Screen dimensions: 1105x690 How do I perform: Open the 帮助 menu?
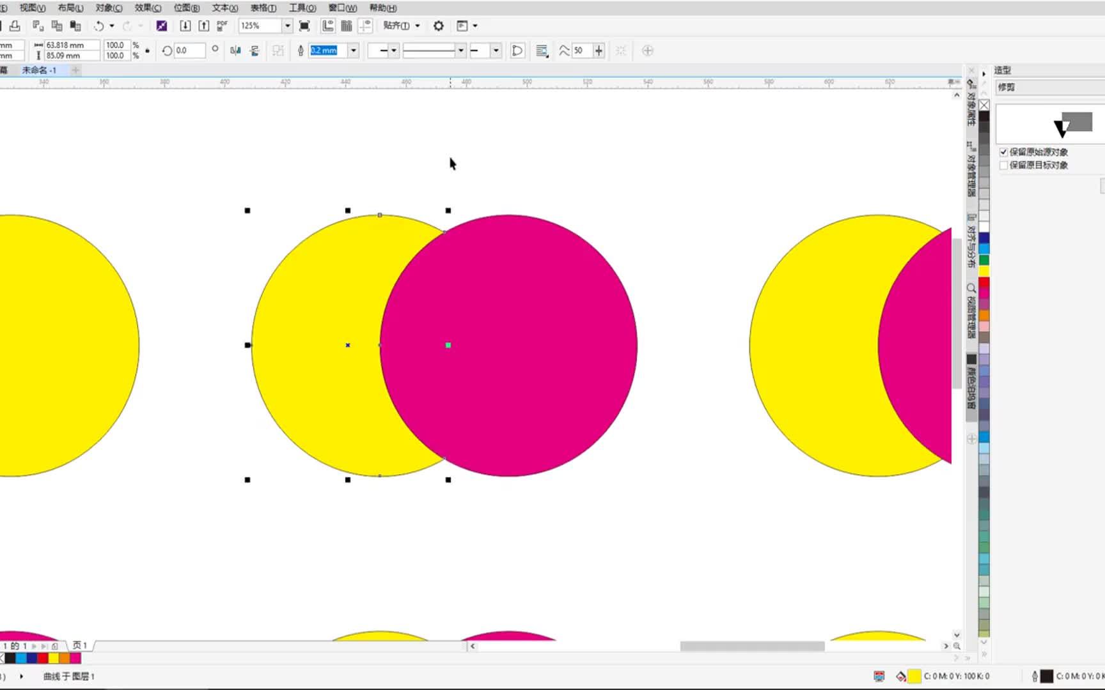tap(383, 8)
